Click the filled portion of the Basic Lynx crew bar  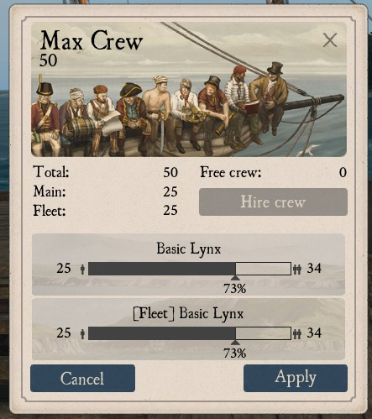(x=162, y=269)
